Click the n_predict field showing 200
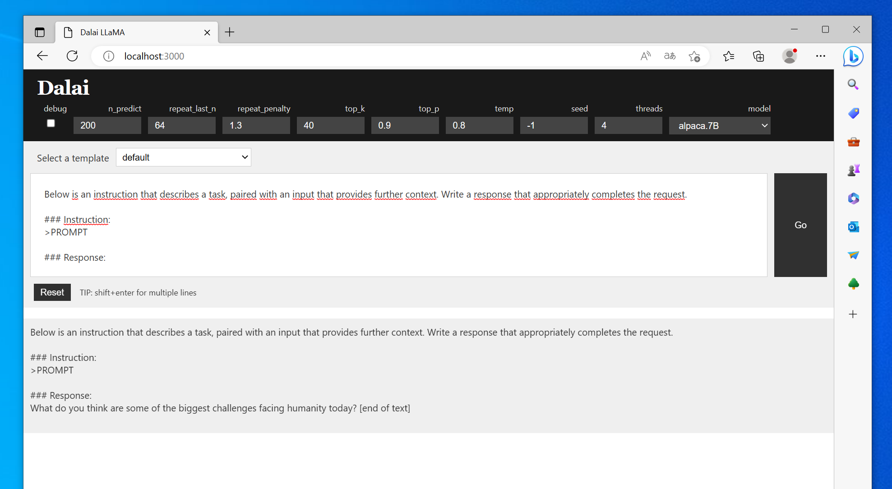The image size is (892, 489). [107, 125]
